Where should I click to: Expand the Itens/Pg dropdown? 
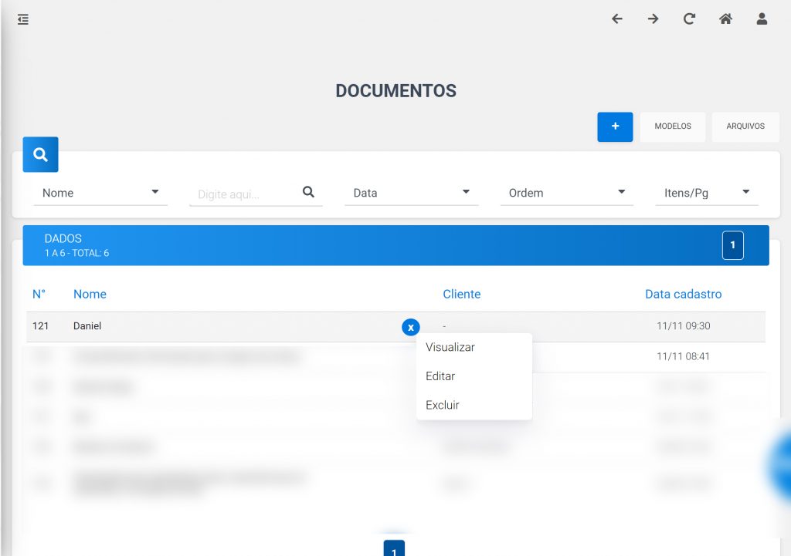pyautogui.click(x=706, y=193)
